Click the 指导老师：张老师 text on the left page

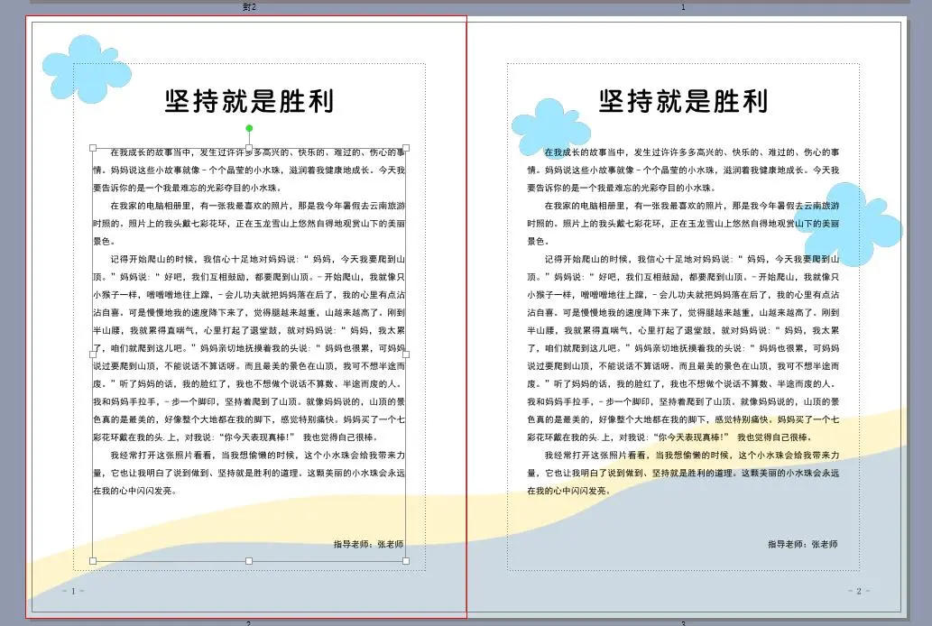pyautogui.click(x=368, y=544)
